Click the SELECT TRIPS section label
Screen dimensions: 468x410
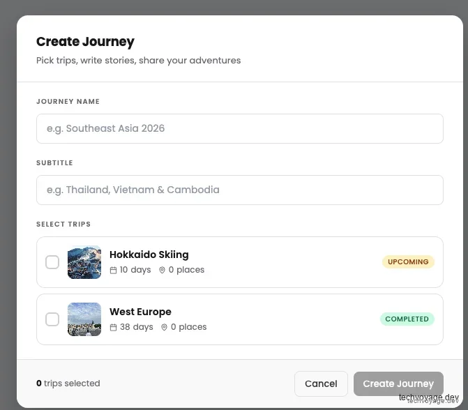coord(63,225)
